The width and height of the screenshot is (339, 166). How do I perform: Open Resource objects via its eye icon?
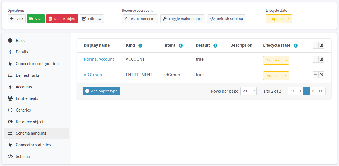(x=10, y=122)
